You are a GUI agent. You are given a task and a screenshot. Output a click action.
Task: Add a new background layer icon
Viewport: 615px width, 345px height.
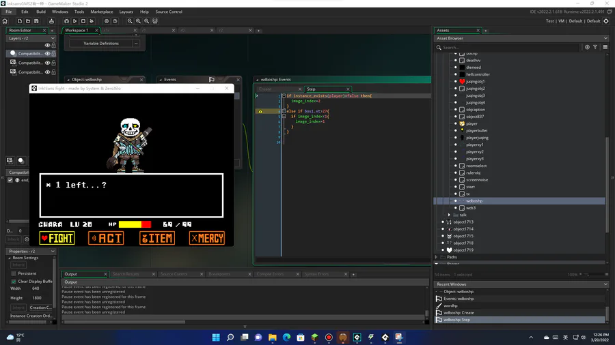click(x=10, y=160)
